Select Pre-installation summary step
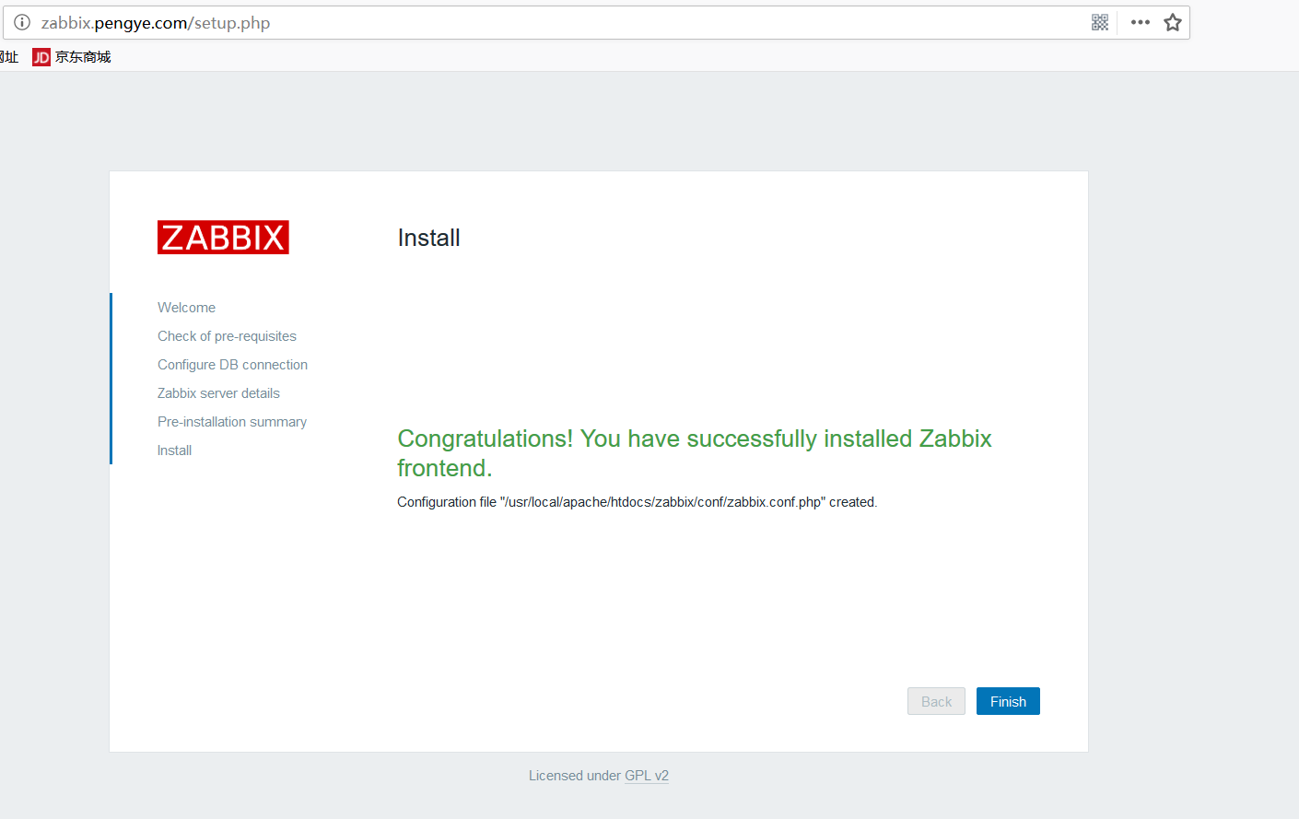1299x819 pixels. tap(232, 422)
